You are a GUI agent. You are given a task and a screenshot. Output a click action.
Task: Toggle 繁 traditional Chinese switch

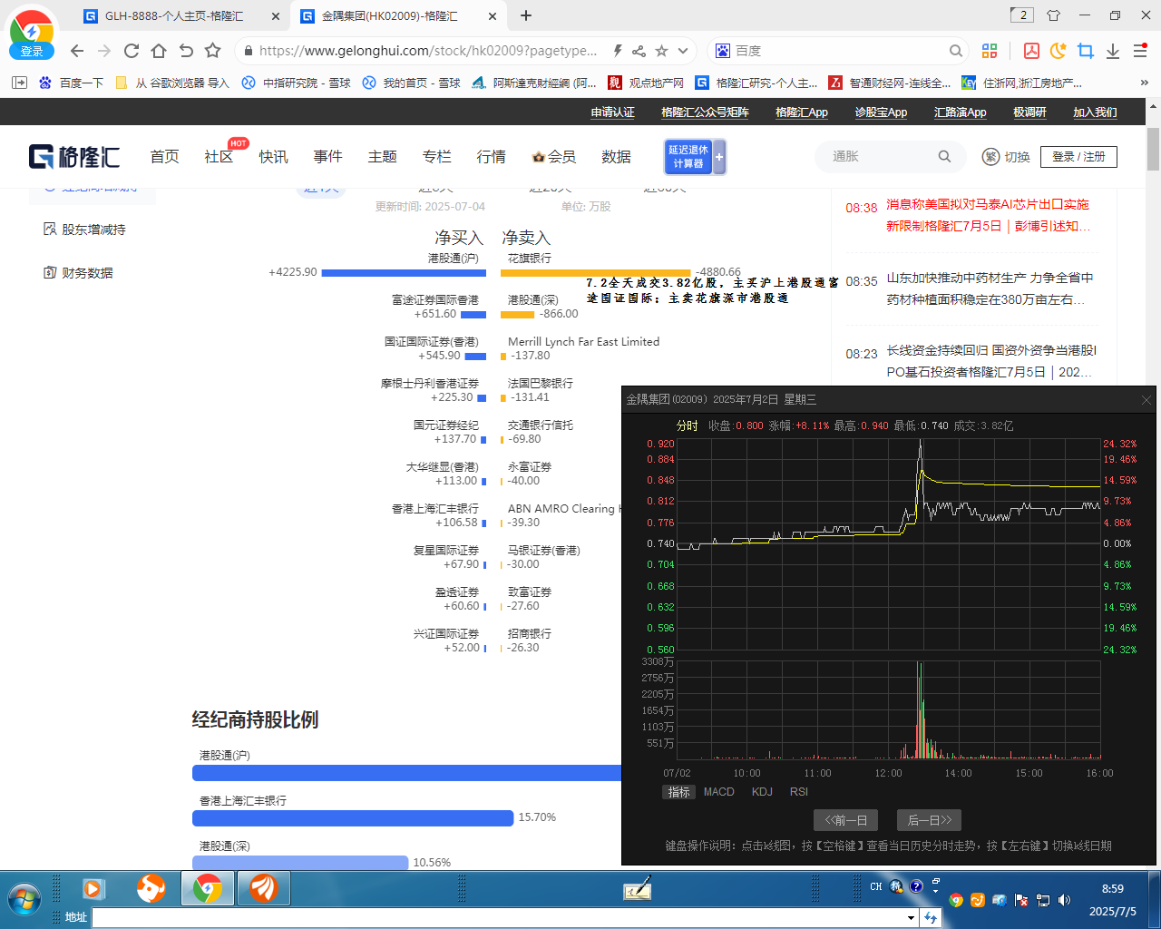1006,157
